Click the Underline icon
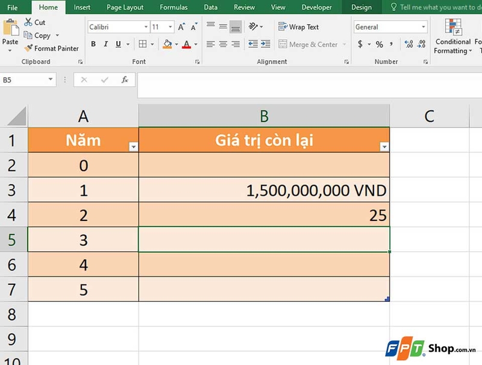The height and width of the screenshot is (365, 482). (117, 44)
